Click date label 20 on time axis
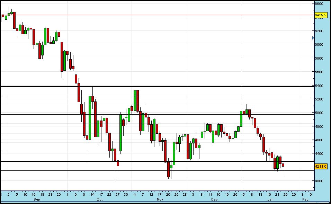The image size is (331, 204). (168, 195)
